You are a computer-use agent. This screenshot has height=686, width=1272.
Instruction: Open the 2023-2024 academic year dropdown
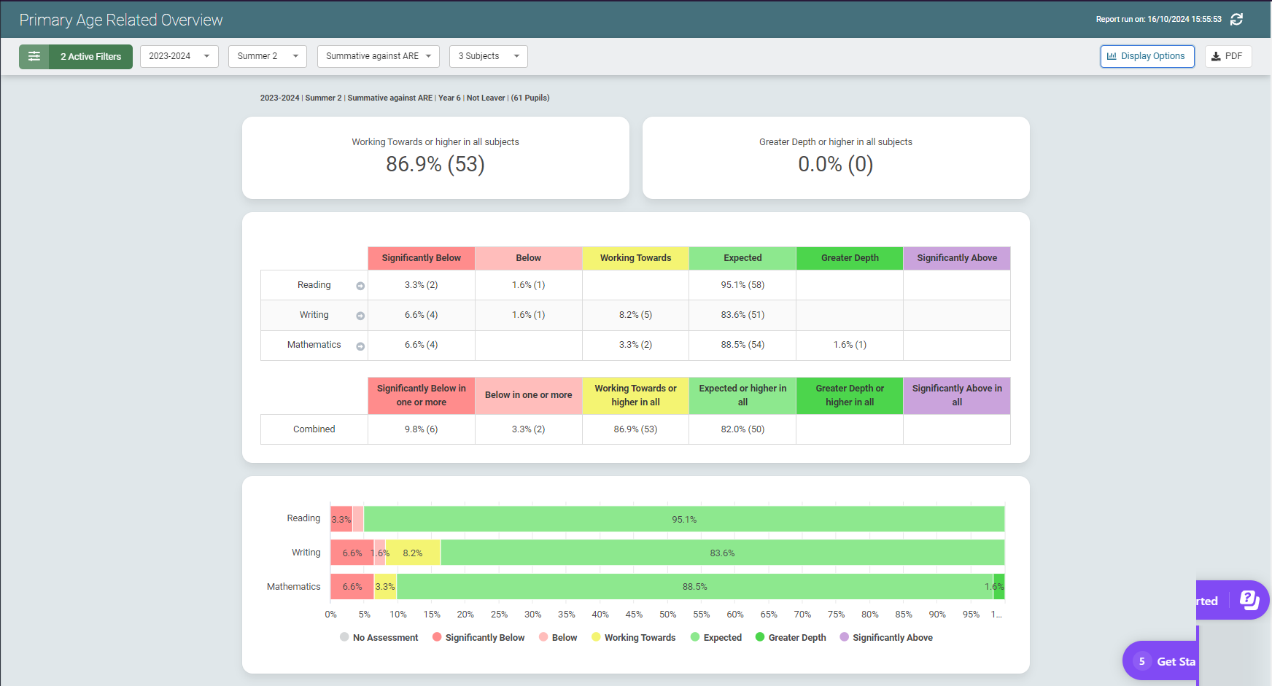point(179,56)
